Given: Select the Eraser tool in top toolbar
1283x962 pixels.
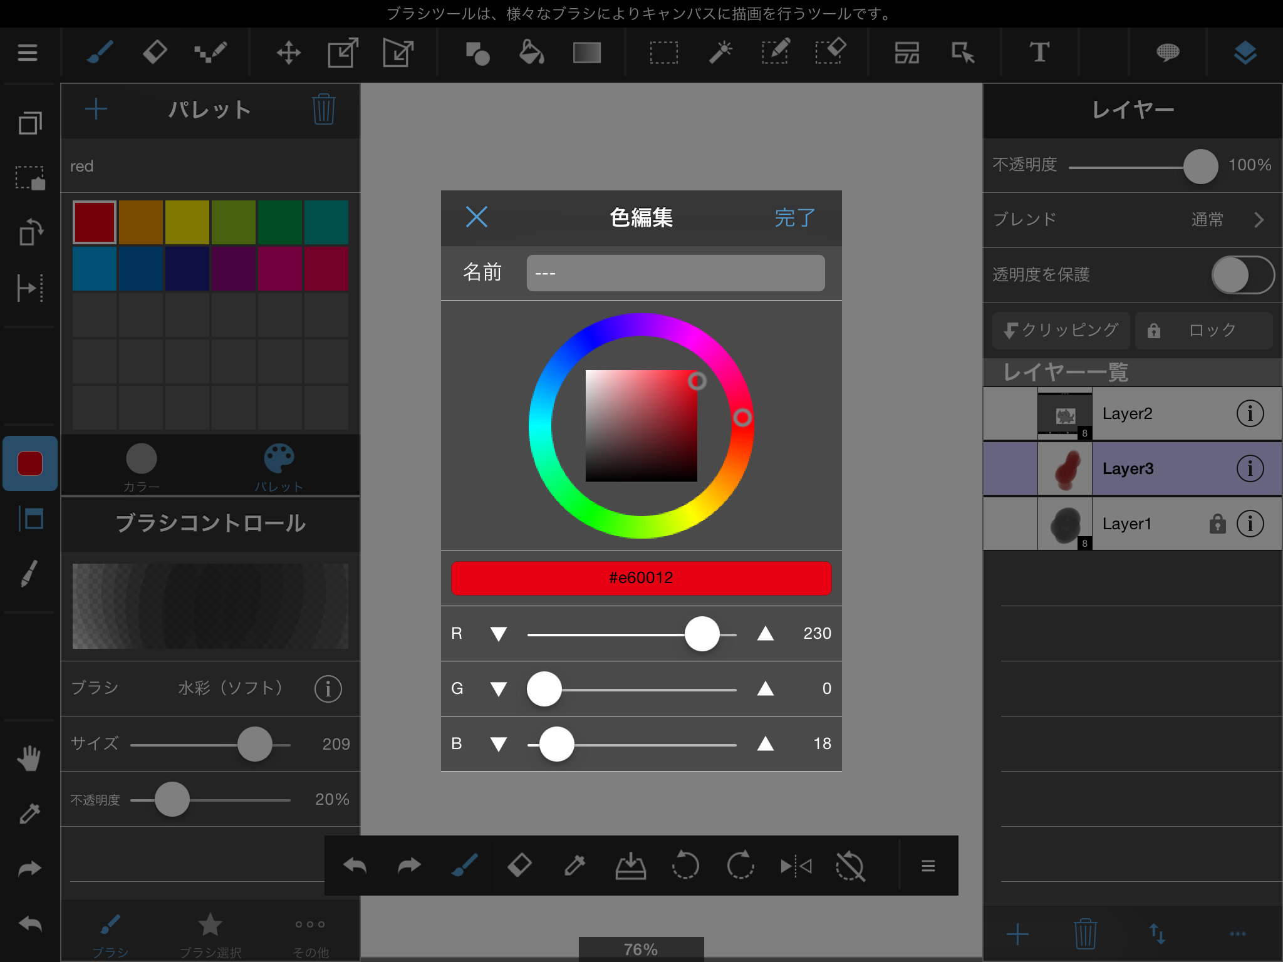Looking at the screenshot, I should click(x=155, y=53).
